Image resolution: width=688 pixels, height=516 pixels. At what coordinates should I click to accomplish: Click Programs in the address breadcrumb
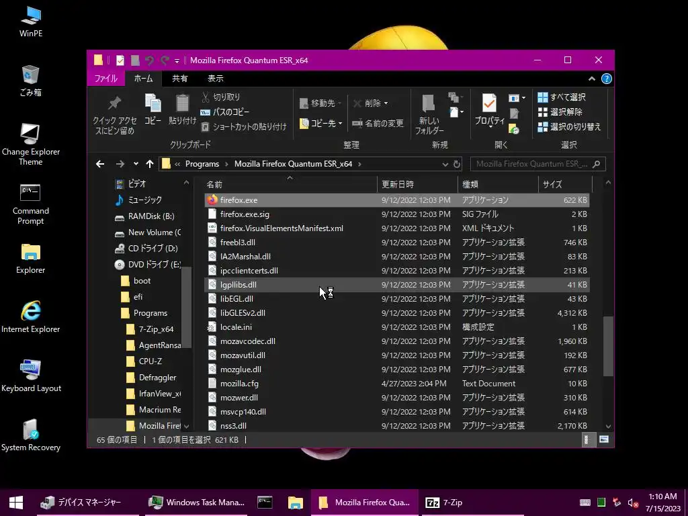(202, 164)
